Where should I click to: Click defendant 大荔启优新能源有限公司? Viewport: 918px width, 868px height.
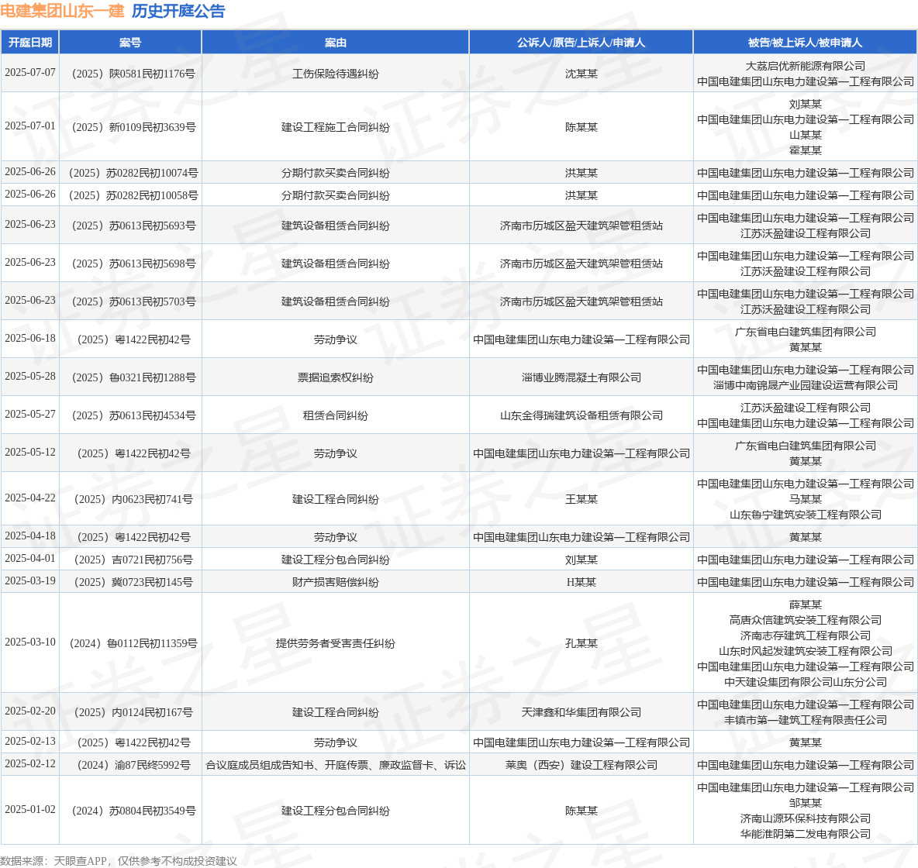(805, 66)
